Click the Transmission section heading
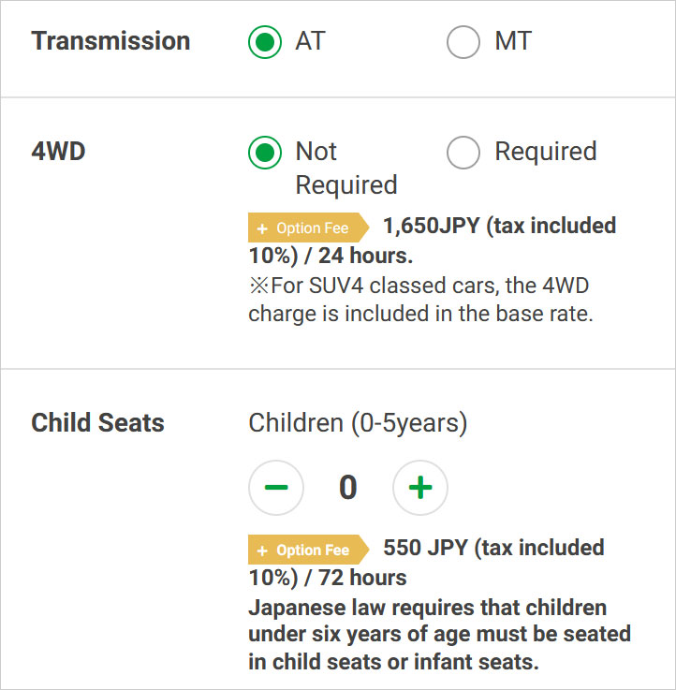The height and width of the screenshot is (690, 676). [110, 41]
